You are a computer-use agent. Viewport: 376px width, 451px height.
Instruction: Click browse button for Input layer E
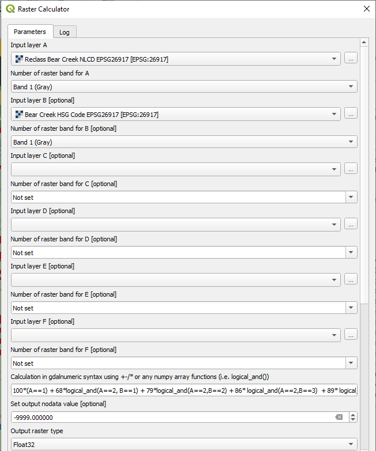(x=351, y=279)
